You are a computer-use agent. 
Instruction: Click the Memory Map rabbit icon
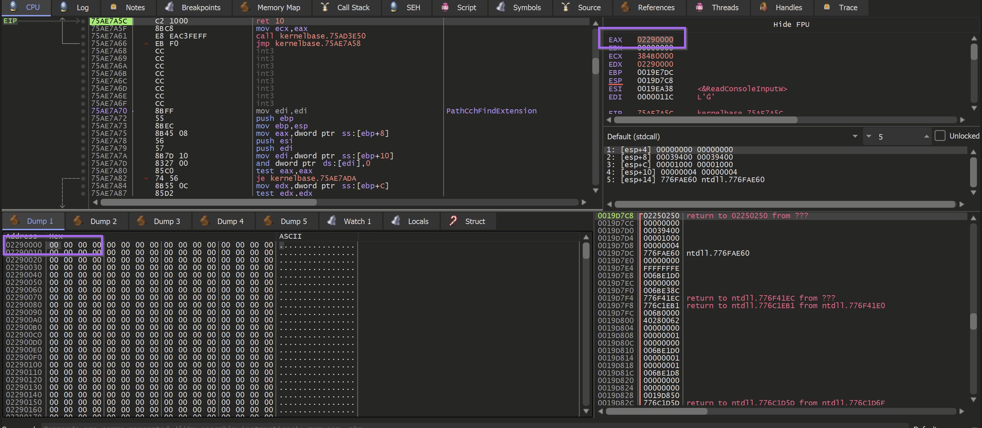click(x=244, y=7)
